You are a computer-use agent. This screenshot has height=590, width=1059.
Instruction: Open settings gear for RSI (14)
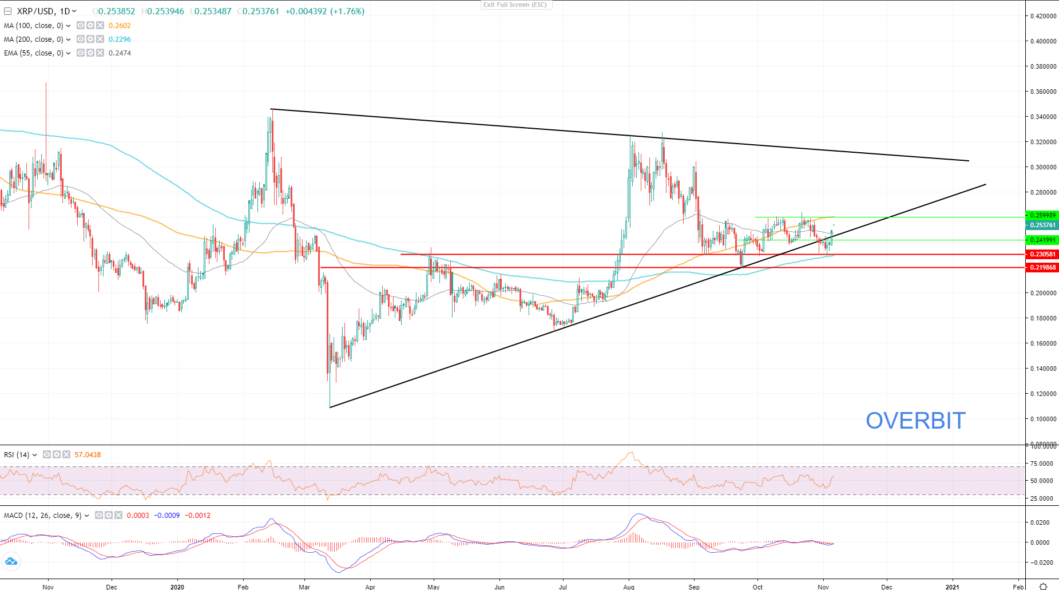point(57,455)
